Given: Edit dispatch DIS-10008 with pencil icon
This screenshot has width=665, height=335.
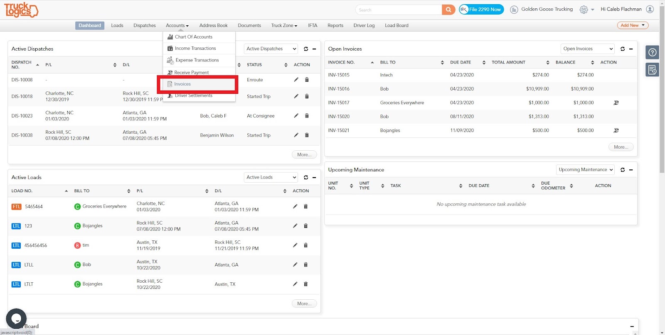Looking at the screenshot, I should tap(296, 80).
